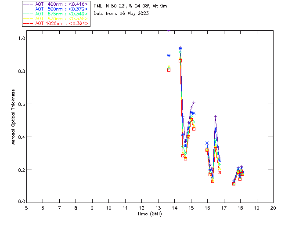Viewport: 281px width, 225px height.
Task: Click the yellow triangle marker at 13.7 GMT
Action: 169,67
